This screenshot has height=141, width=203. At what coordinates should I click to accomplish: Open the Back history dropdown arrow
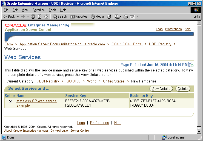point(18,16)
